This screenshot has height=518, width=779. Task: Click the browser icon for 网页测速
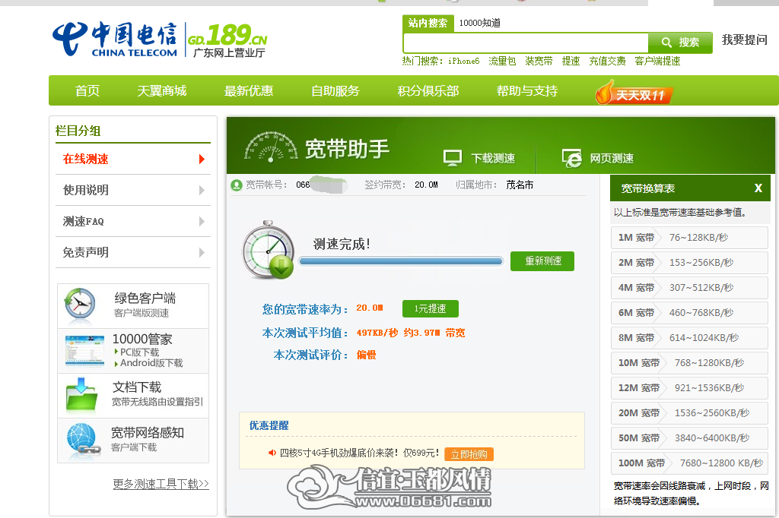tap(571, 158)
